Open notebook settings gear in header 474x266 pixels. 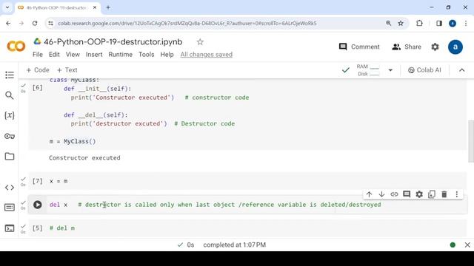click(x=435, y=47)
